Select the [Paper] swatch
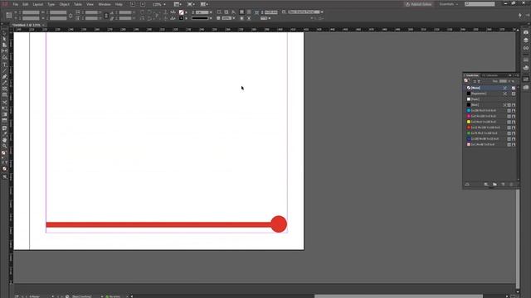Viewport: 531px width, 298px height. 490,99
